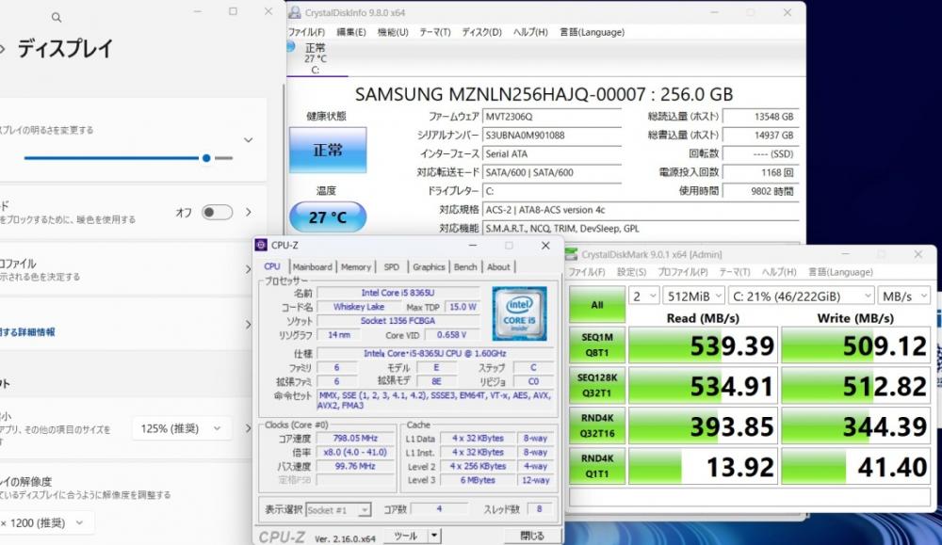Open drive selection dropdown C: 21%
942x545 pixels.
(x=801, y=296)
